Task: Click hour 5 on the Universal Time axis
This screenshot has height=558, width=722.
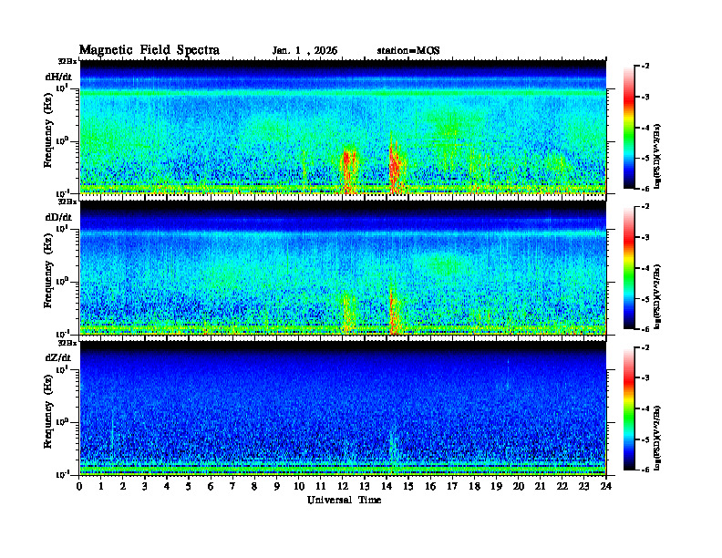Action: pyautogui.click(x=190, y=487)
